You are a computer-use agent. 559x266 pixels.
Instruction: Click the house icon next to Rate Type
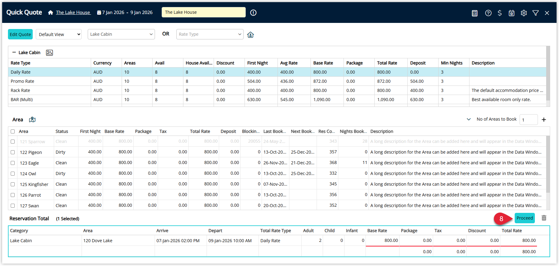(x=251, y=35)
